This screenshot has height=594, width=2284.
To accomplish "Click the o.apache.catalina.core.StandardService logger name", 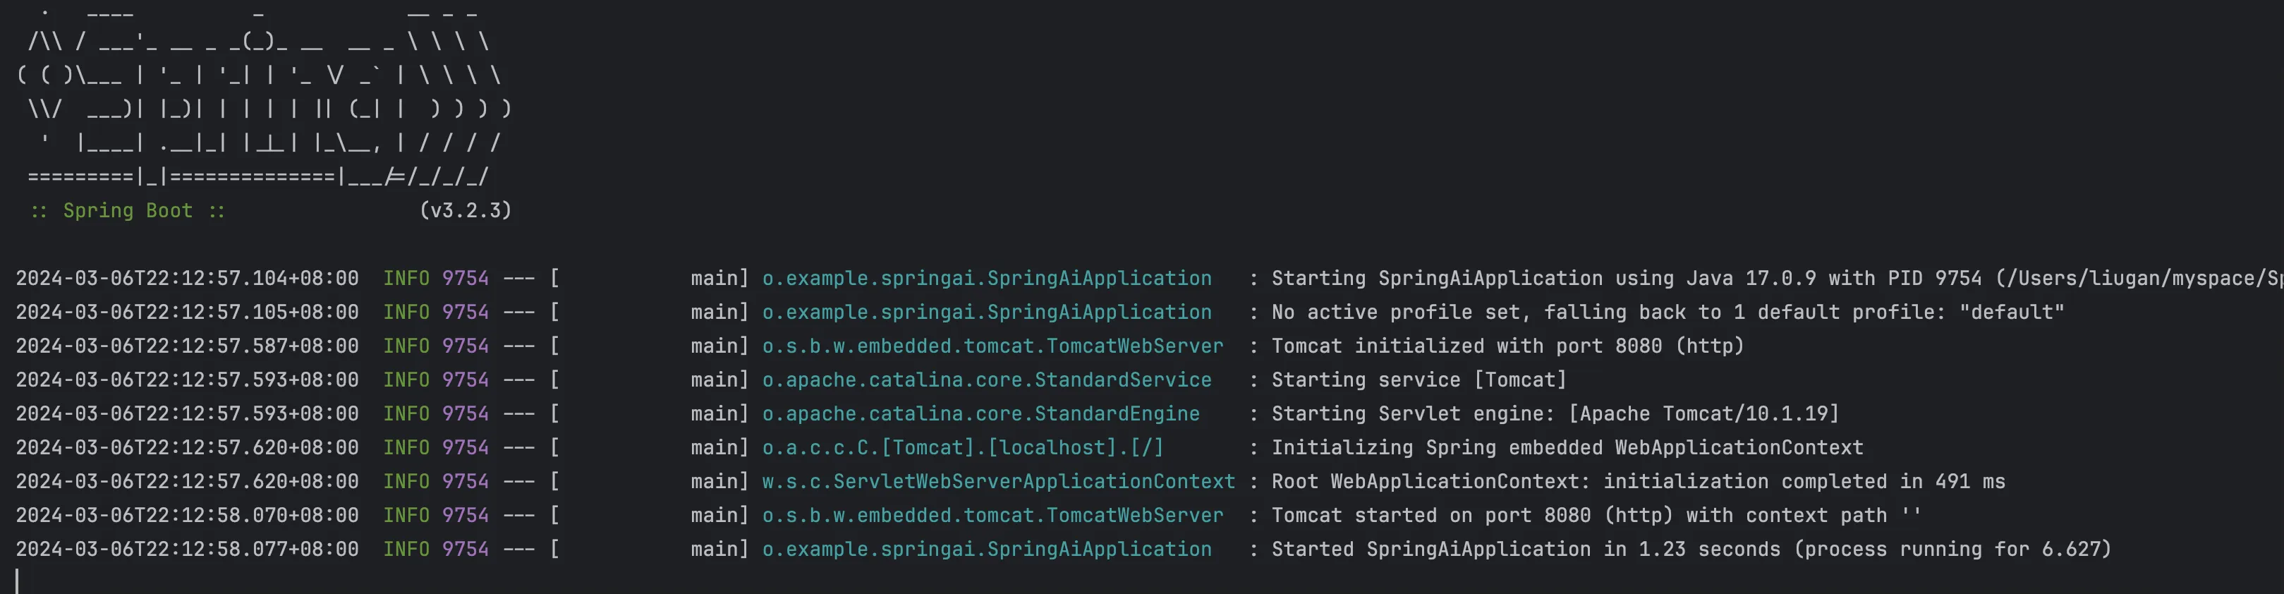I will tap(986, 380).
